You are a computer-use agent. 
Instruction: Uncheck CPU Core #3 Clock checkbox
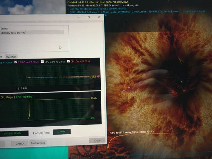(x=42, y=62)
